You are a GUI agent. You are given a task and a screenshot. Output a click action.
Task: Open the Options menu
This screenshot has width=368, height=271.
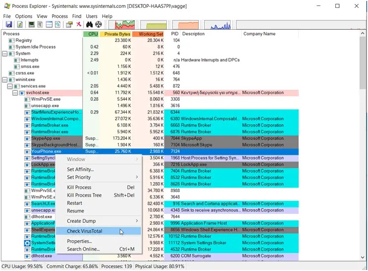pos(24,16)
